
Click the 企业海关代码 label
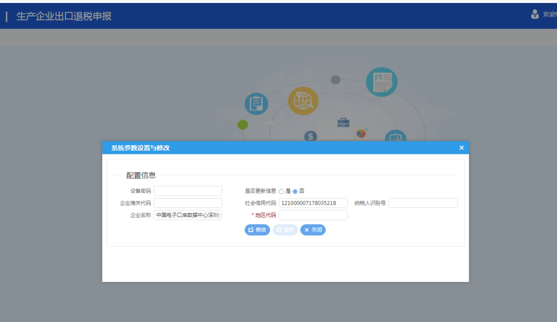135,203
